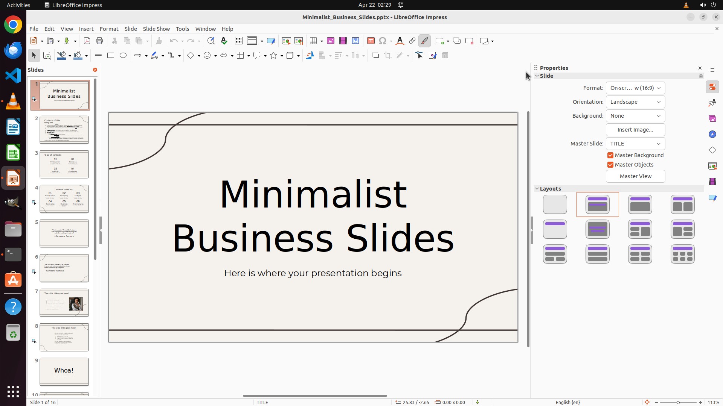Uncheck the Master Background checkbox

click(x=610, y=155)
